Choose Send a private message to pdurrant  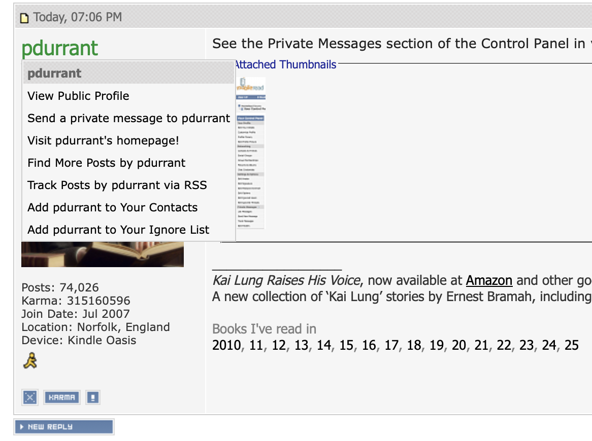128,118
